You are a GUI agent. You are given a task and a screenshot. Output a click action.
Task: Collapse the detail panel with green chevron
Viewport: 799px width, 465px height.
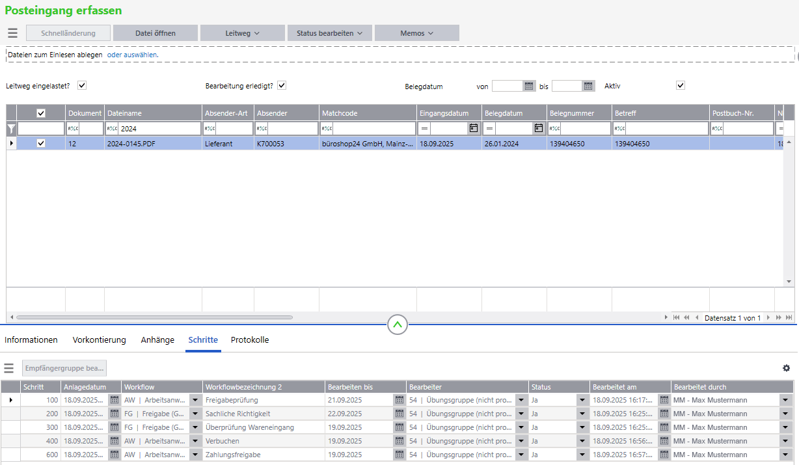(398, 324)
